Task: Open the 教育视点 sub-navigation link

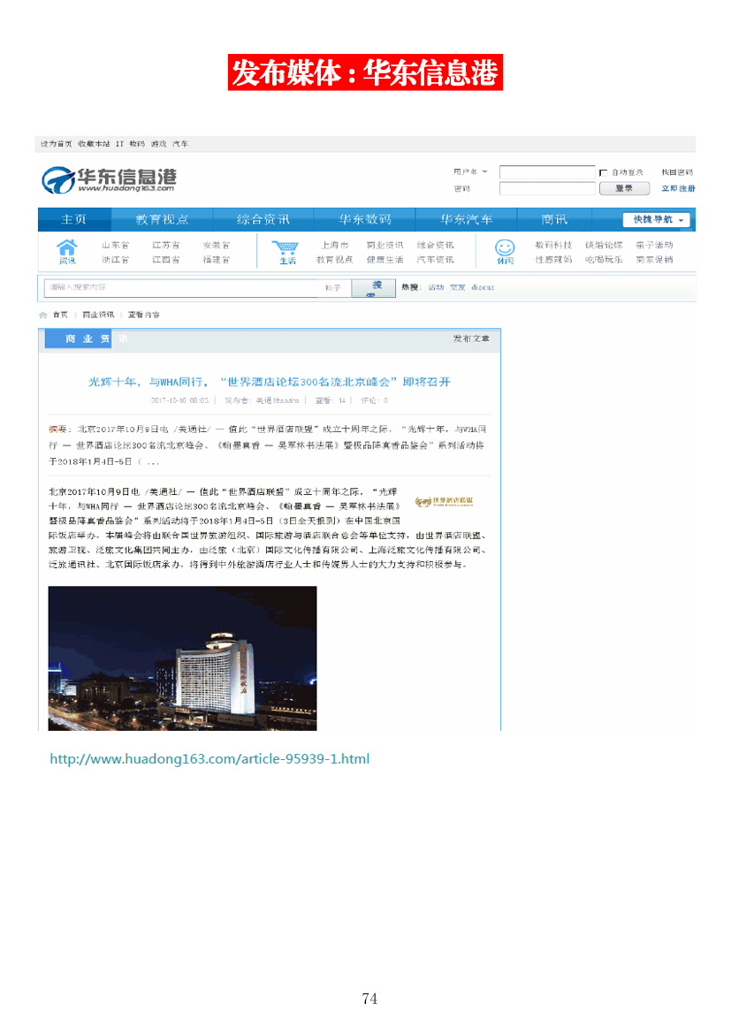Action: [334, 260]
